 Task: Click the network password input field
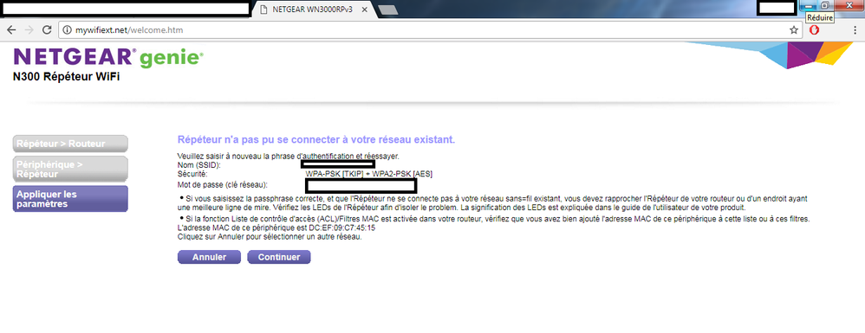pos(361,185)
